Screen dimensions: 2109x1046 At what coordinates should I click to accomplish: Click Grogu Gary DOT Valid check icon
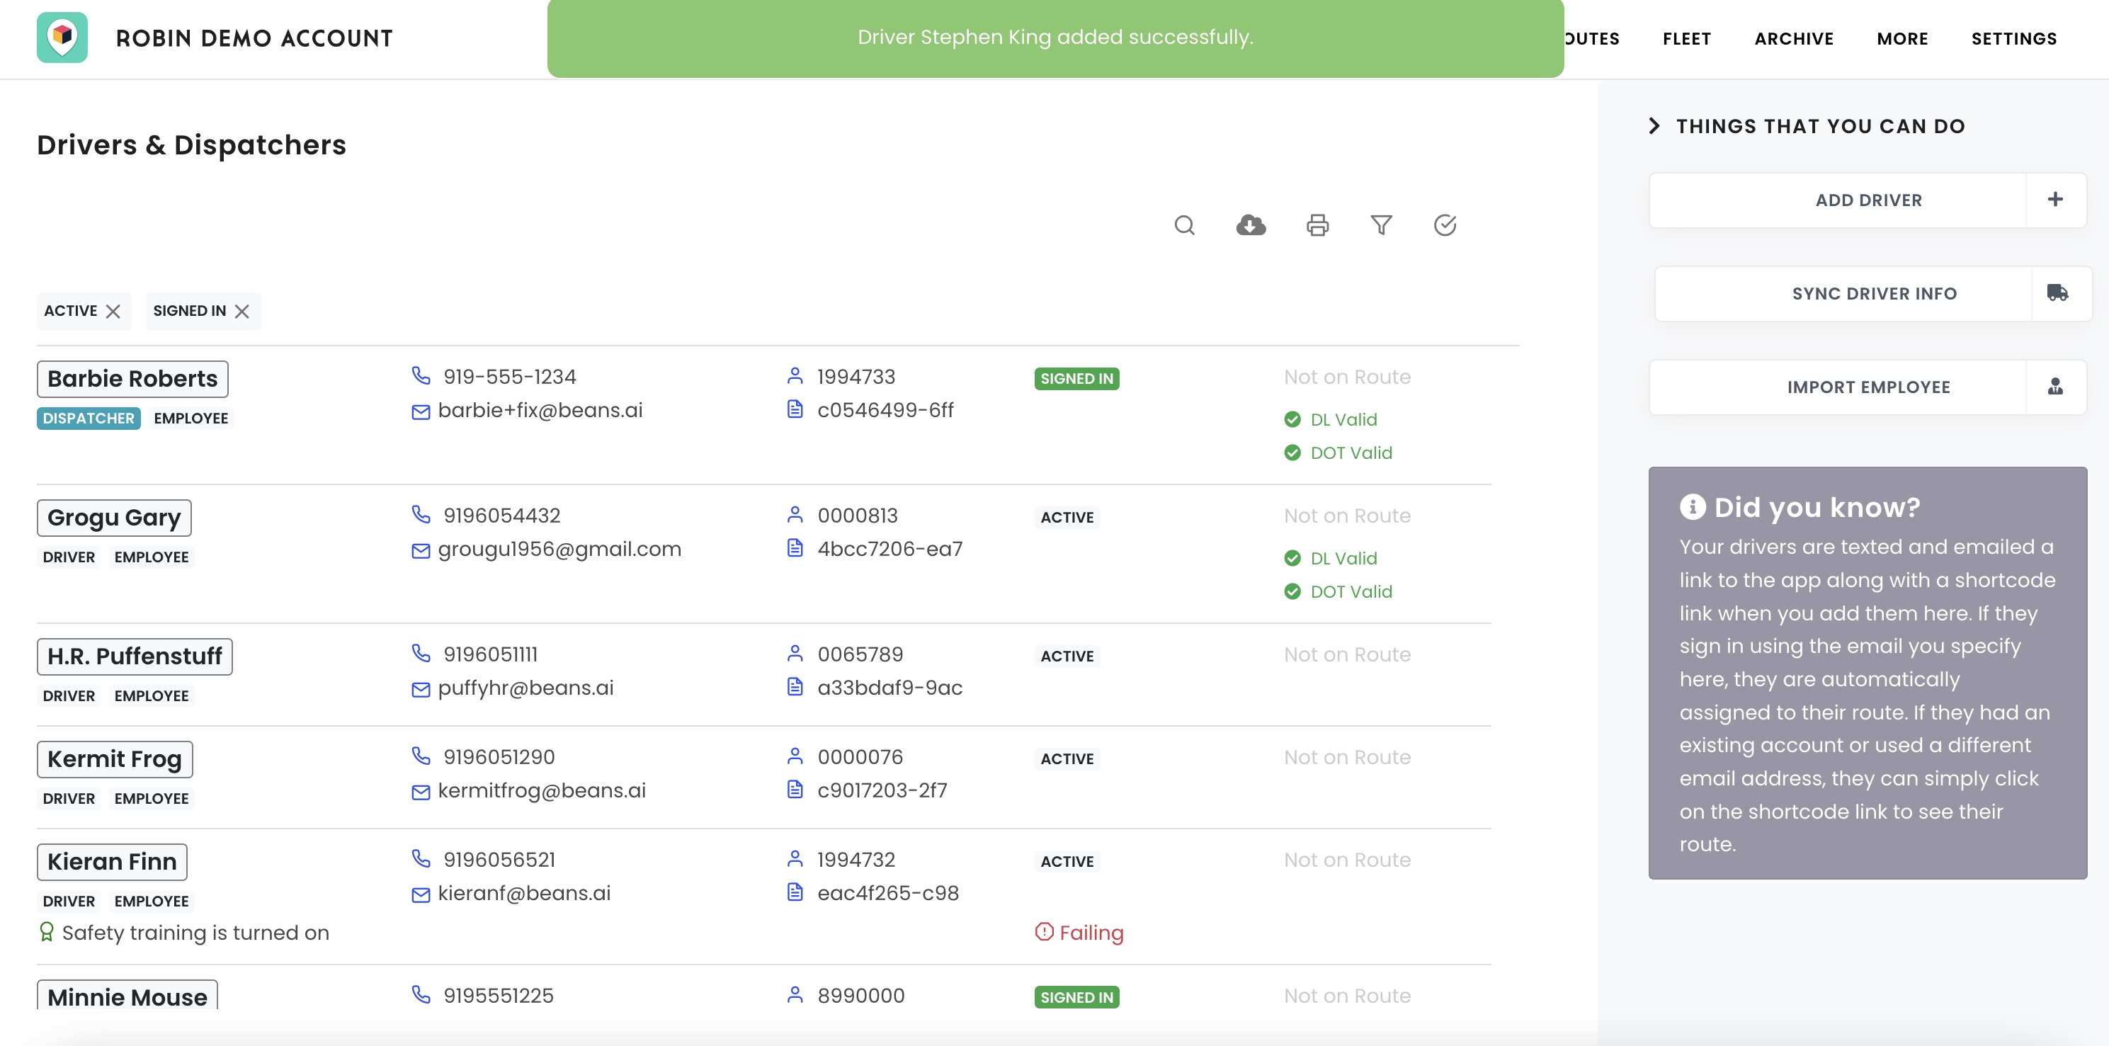(1292, 592)
